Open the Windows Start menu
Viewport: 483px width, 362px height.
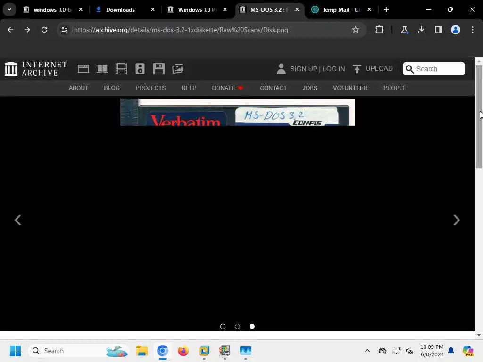(x=15, y=351)
